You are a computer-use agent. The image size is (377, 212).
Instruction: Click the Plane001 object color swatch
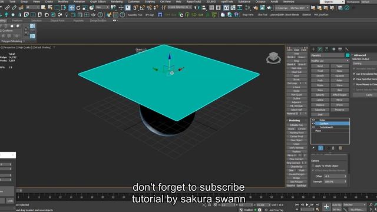(348, 55)
